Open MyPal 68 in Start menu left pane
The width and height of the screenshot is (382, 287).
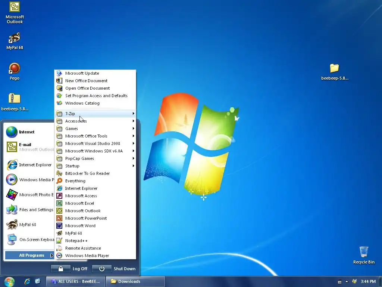pyautogui.click(x=29, y=225)
